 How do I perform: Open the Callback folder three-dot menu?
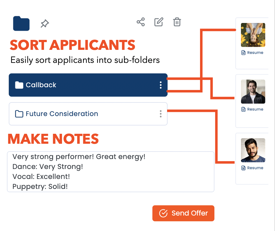point(161,85)
